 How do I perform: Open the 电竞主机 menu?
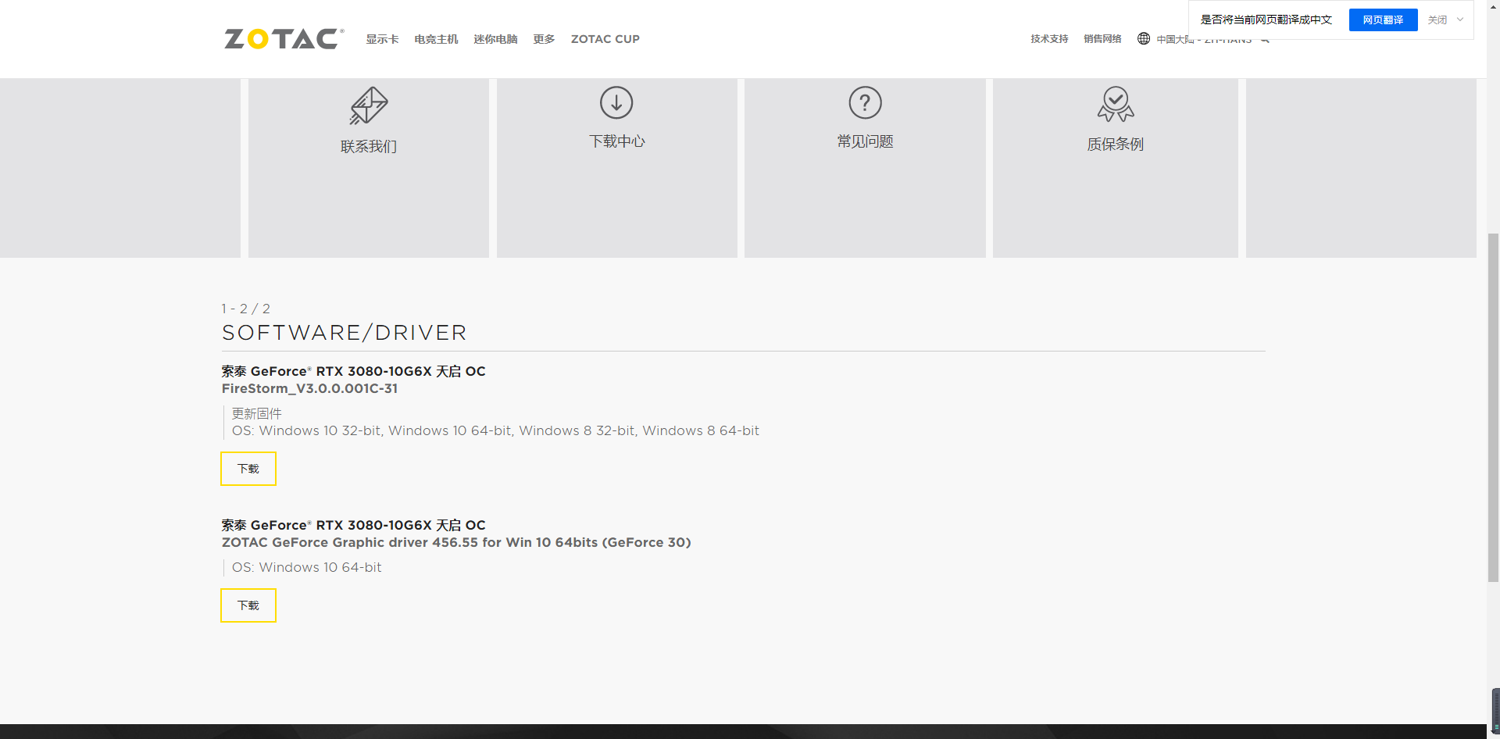[436, 39]
